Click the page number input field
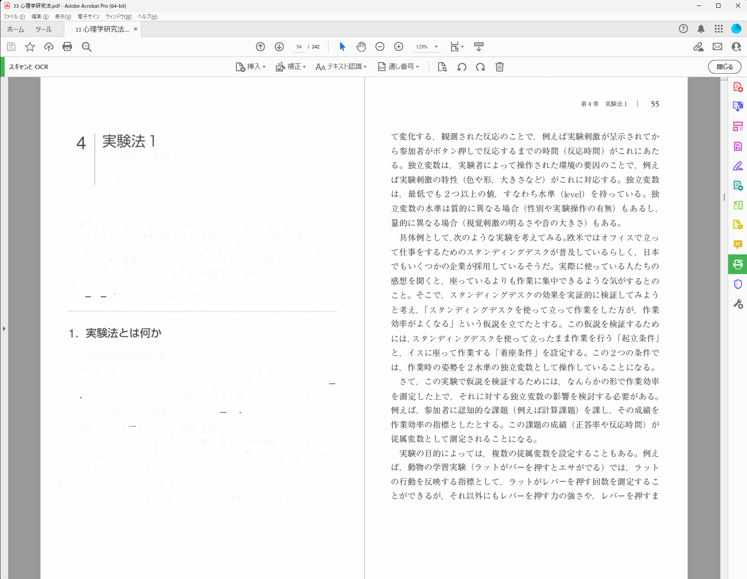 coord(299,47)
